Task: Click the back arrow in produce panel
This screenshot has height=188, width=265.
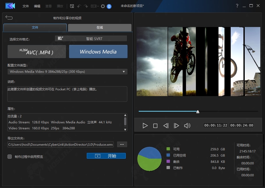Action: click(9, 18)
